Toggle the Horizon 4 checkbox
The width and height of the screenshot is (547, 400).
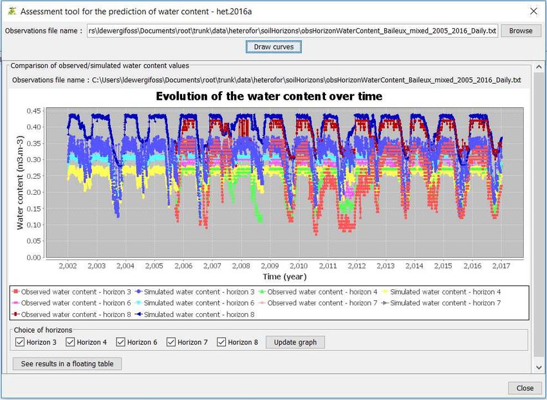70,342
